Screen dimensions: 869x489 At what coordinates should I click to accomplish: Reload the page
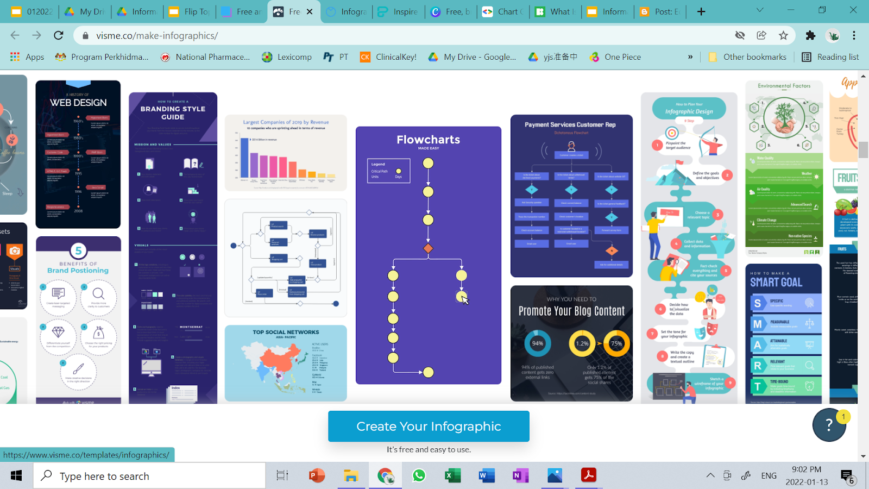[59, 35]
